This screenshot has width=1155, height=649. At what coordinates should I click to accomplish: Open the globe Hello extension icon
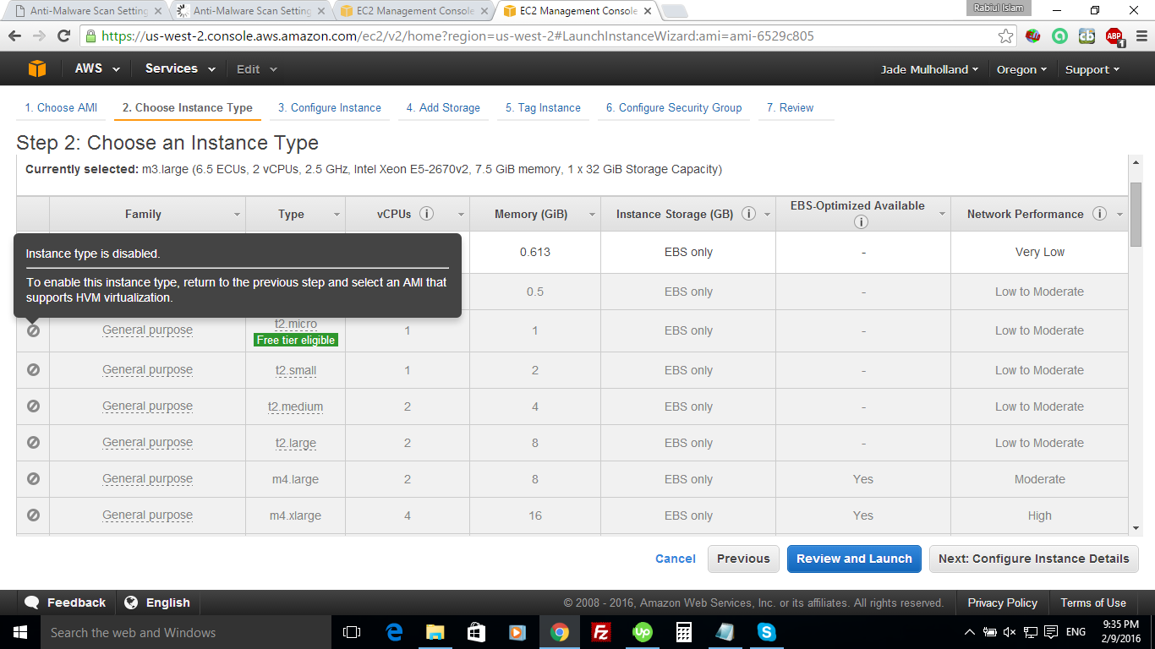[1032, 36]
